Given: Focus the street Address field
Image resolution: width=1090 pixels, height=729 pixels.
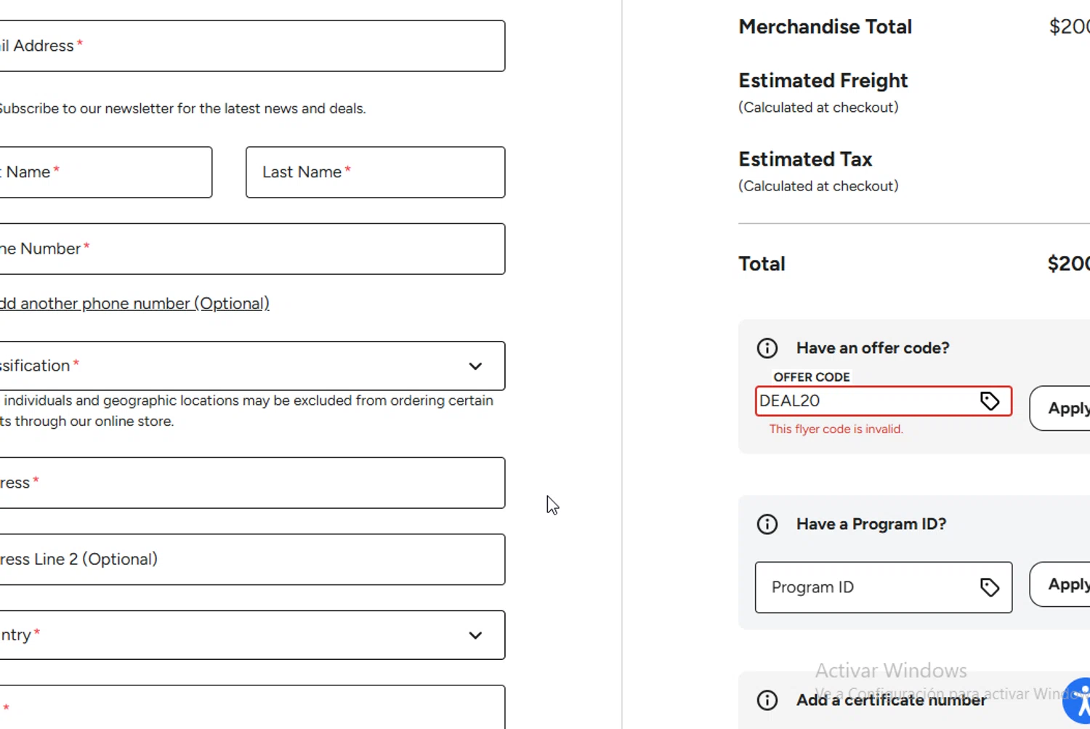Looking at the screenshot, I should pyautogui.click(x=251, y=483).
